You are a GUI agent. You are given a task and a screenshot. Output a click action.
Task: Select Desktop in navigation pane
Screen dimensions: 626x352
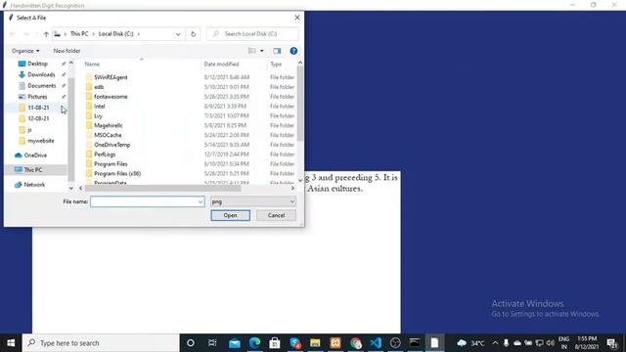point(37,64)
